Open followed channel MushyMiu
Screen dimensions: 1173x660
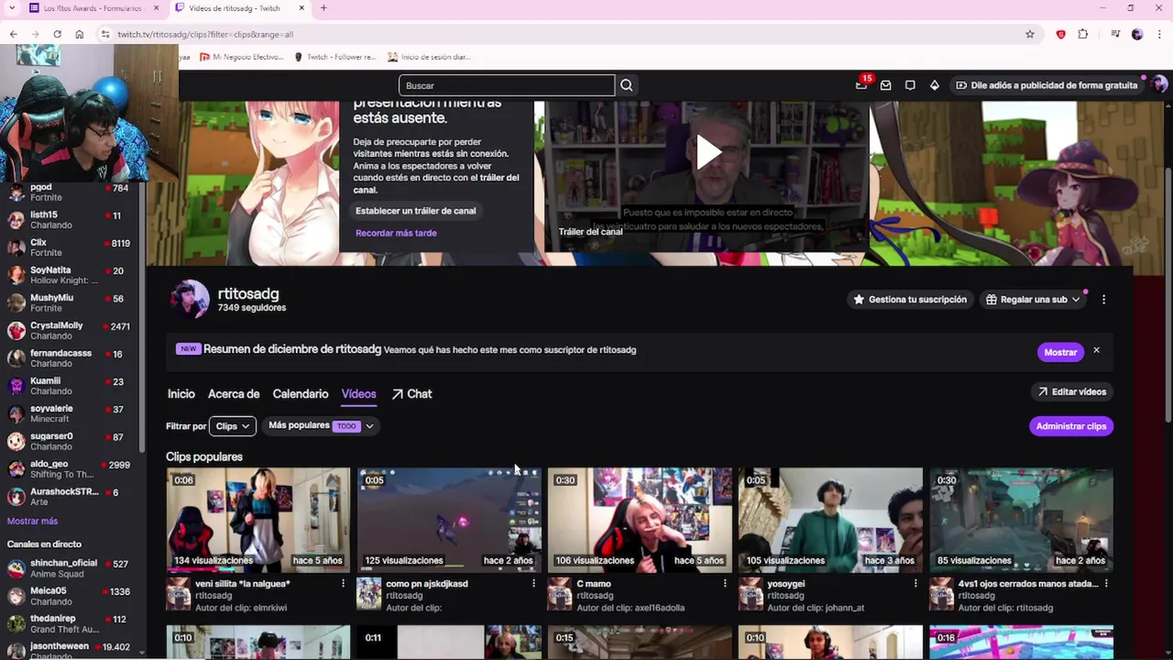(69, 302)
